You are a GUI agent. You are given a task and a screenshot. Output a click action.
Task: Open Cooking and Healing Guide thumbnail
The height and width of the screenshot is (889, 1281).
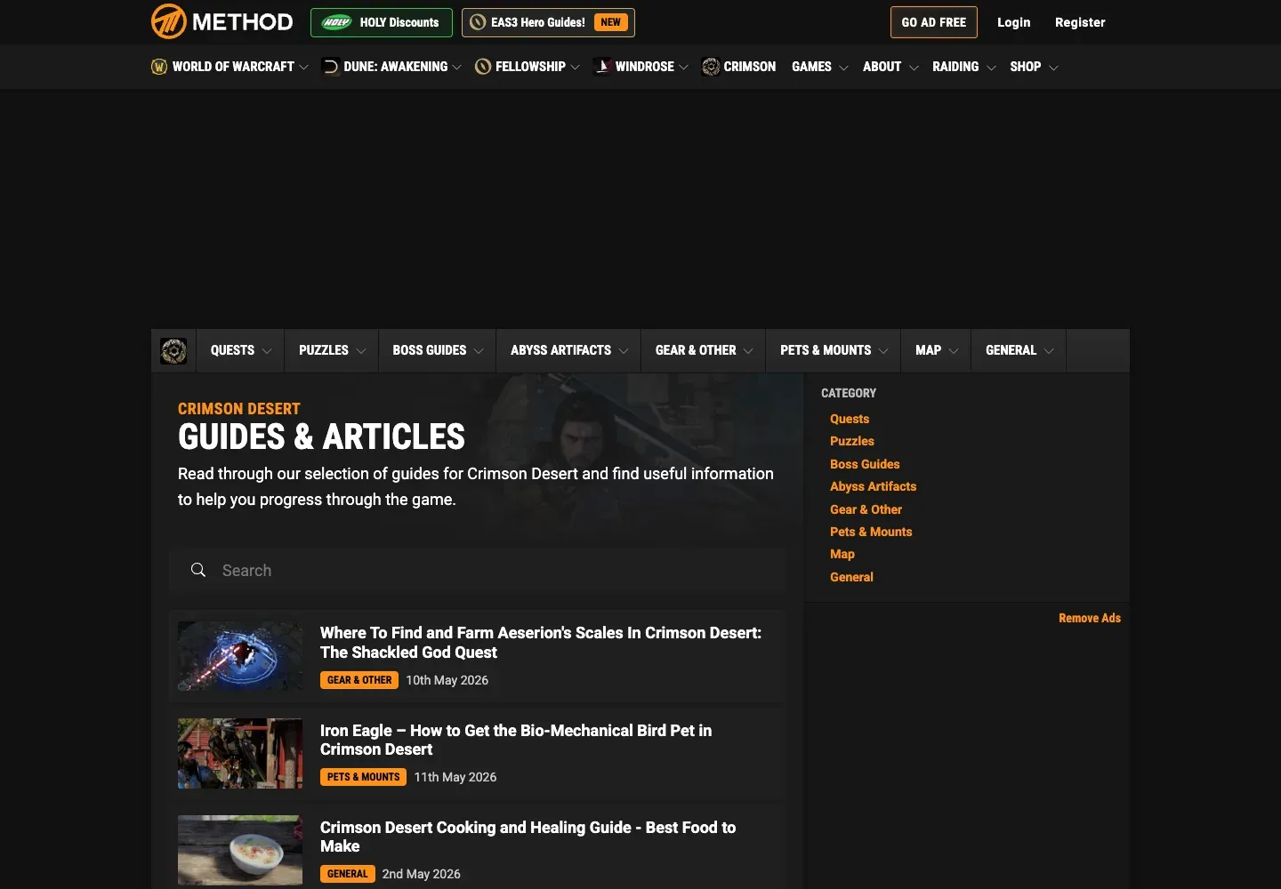240,850
